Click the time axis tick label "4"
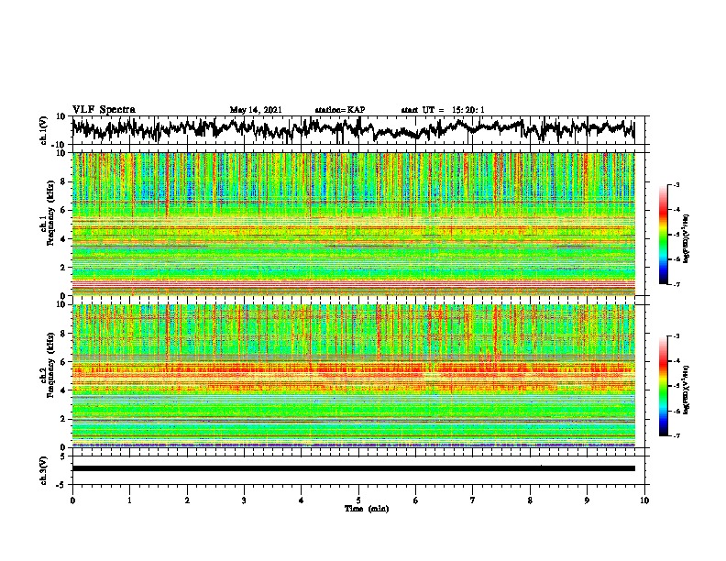Viewport: 726px width, 561px height. coord(302,500)
